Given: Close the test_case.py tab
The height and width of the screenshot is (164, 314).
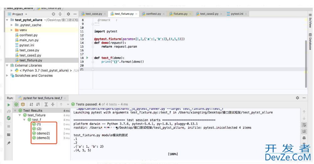Looking at the screenshot, I should (105, 14).
